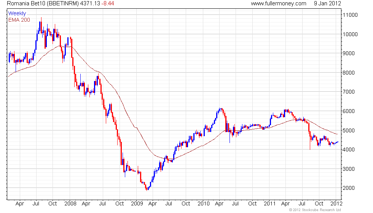
Task: Select the 'Weekly' legend label
Action: 17,13
